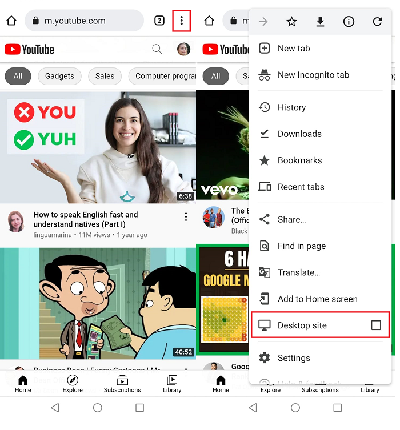
Task: Tick the Desktop site checkbox
Action: point(376,325)
